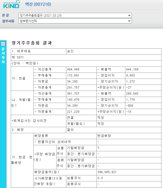The width and height of the screenshot is (163, 188).
Task: Expand the document list sidebar arrow icon
Action: pos(3,44)
